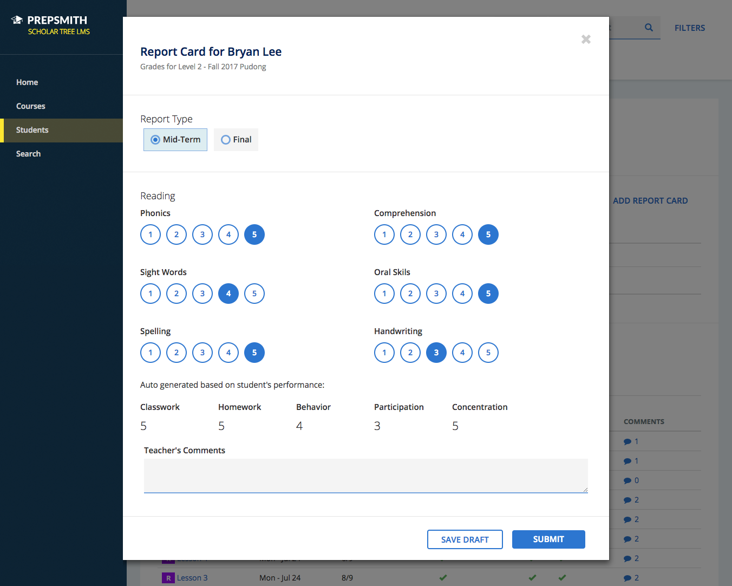Image resolution: width=732 pixels, height=586 pixels.
Task: Give Spelling a score of 5
Action: click(x=254, y=353)
